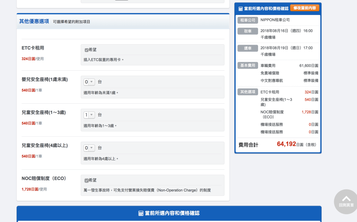Click the 還車 tag in the summary panel
357x222 pixels.
pos(247,48)
